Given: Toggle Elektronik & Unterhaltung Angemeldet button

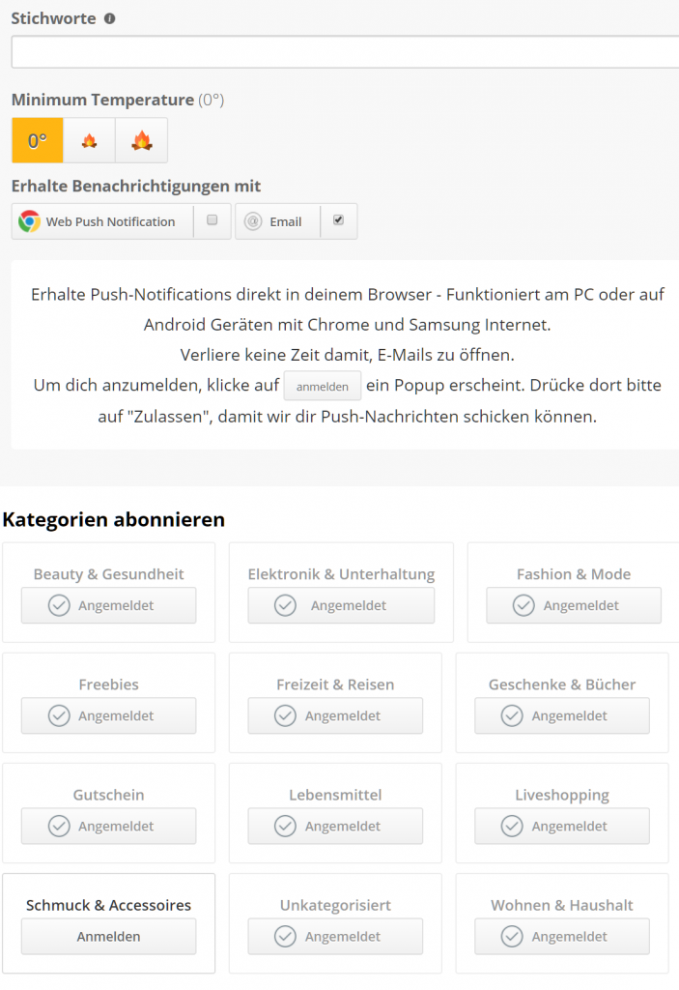Looking at the screenshot, I should point(341,605).
